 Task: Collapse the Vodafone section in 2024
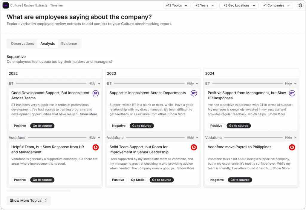click(291, 138)
